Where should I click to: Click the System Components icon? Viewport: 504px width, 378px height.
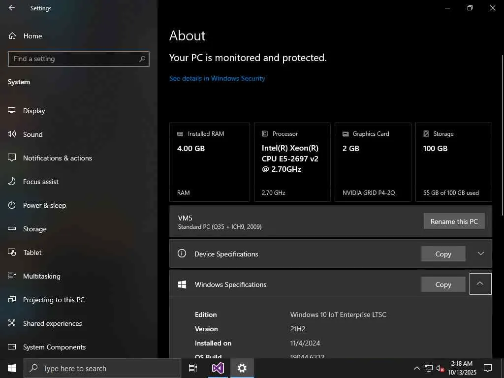[x=12, y=346]
